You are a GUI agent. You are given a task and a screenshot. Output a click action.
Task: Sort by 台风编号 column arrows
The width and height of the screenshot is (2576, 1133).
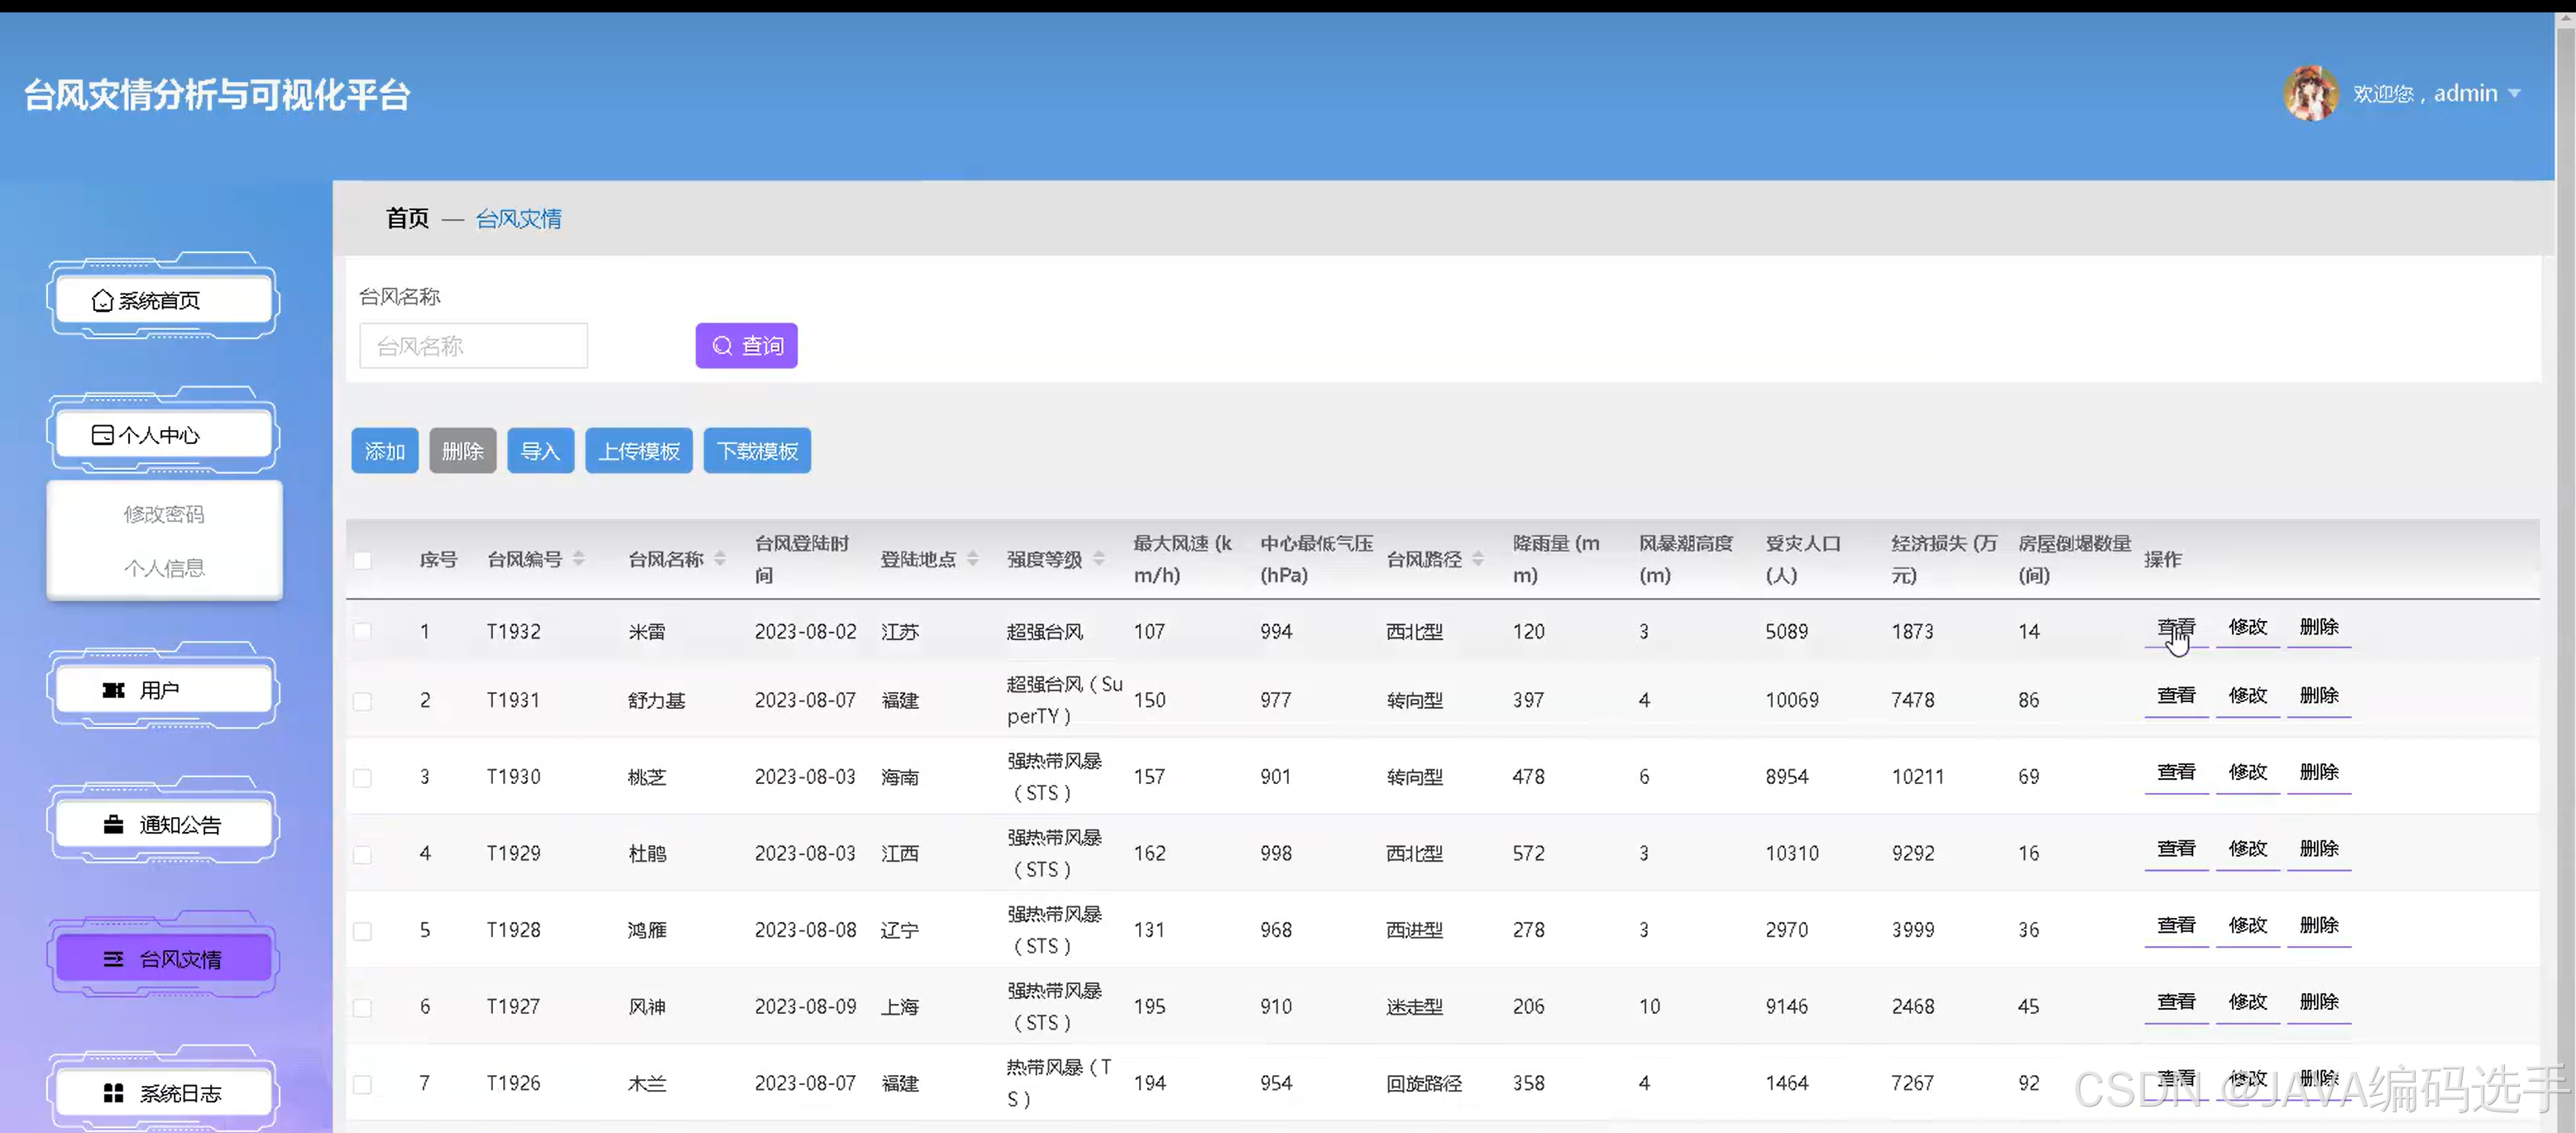579,559
